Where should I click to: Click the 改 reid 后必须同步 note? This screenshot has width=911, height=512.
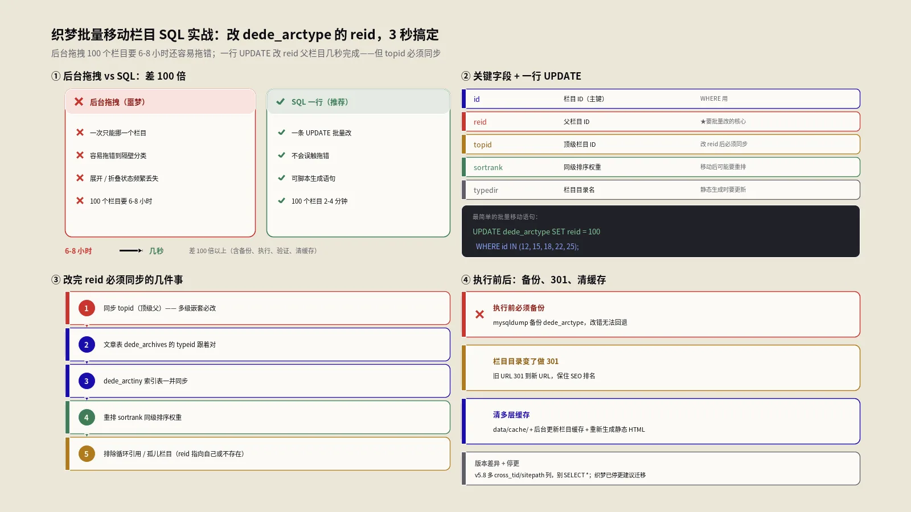click(724, 144)
